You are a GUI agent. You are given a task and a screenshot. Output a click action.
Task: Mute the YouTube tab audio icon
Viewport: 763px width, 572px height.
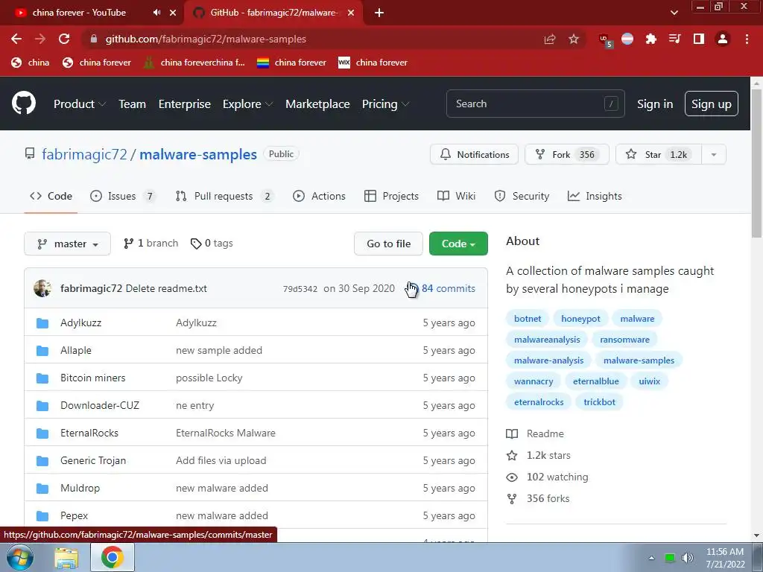pos(156,13)
